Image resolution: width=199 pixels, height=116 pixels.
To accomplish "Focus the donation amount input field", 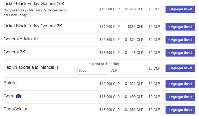I will click(x=92, y=71).
